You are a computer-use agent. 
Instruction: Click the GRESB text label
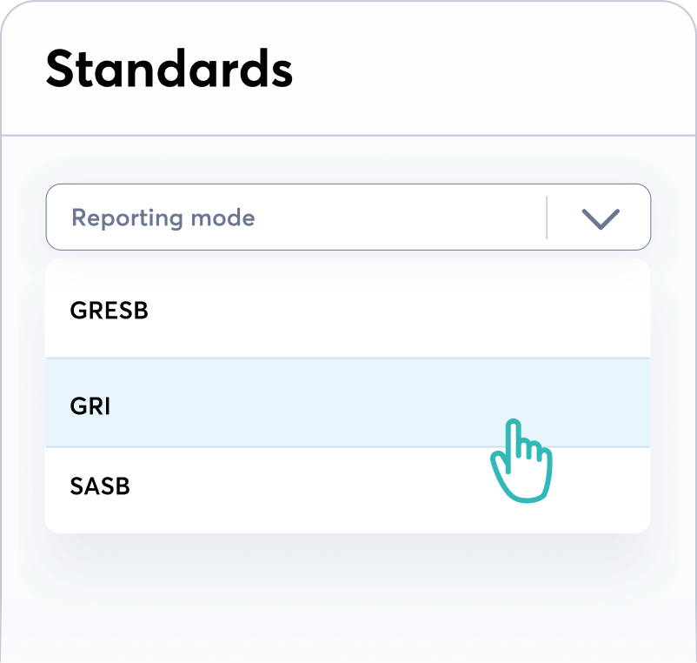(109, 311)
